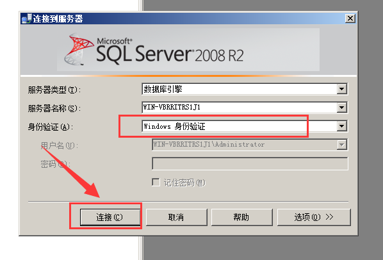Click the 记住密码 label text
Image resolution: width=383 pixels, height=260 pixels.
(184, 183)
